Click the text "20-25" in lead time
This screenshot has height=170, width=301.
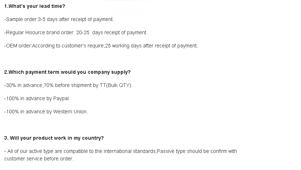83,32
